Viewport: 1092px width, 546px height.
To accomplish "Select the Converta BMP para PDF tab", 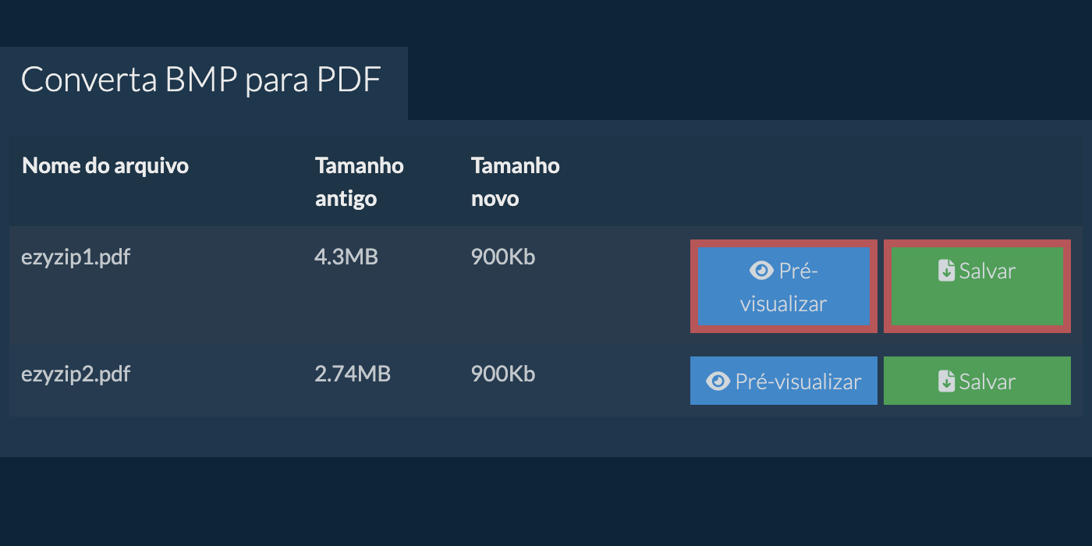I will click(201, 80).
